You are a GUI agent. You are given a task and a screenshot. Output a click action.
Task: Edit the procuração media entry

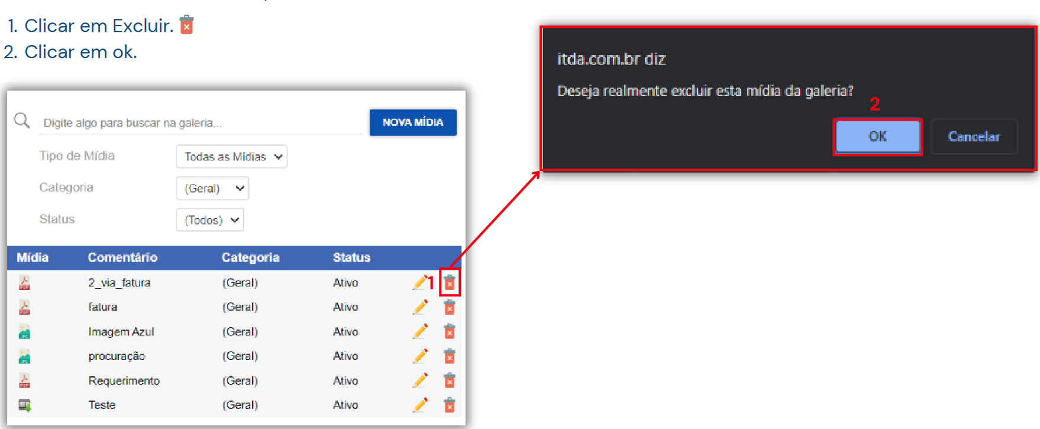coord(420,356)
